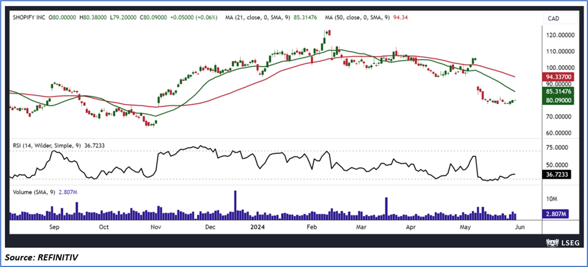Viewport: 588px width, 267px height.
Task: Click the Feb label on time axis
Action: (x=312, y=227)
